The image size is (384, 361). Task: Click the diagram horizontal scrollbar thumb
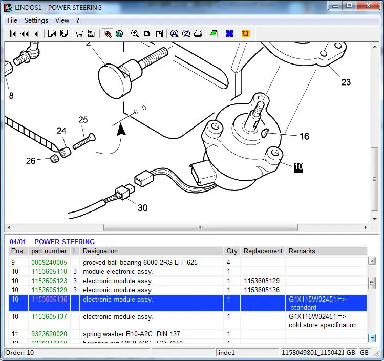click(x=201, y=227)
